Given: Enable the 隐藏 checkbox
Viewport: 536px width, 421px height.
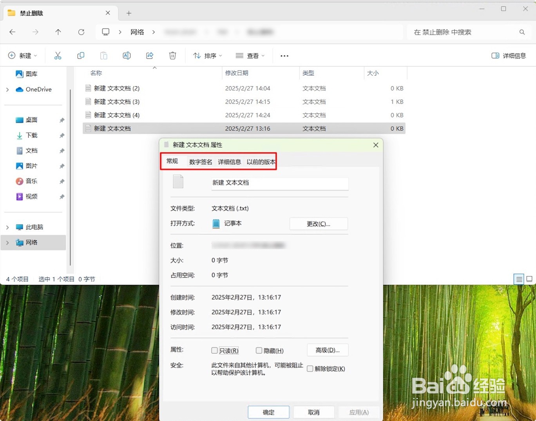Looking at the screenshot, I should 259,350.
